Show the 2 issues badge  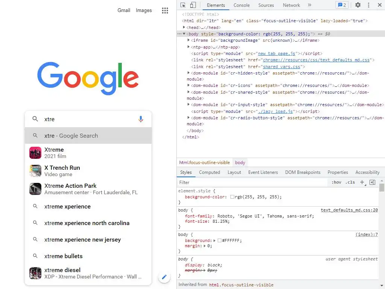[342, 5]
